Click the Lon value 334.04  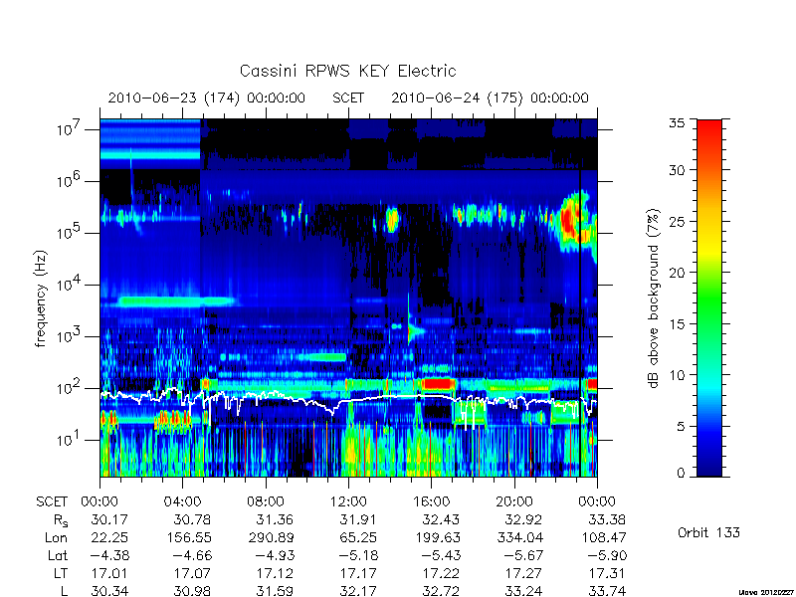click(519, 537)
